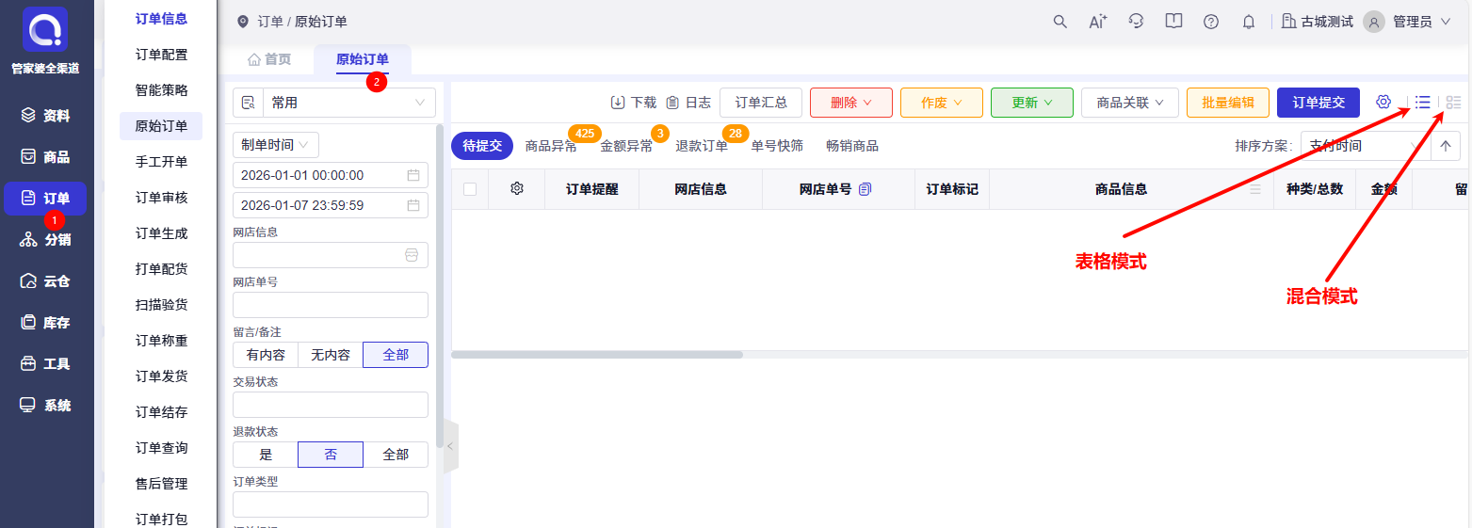Open notifications bell icon
Screen dimensions: 1472x528
click(x=1249, y=22)
